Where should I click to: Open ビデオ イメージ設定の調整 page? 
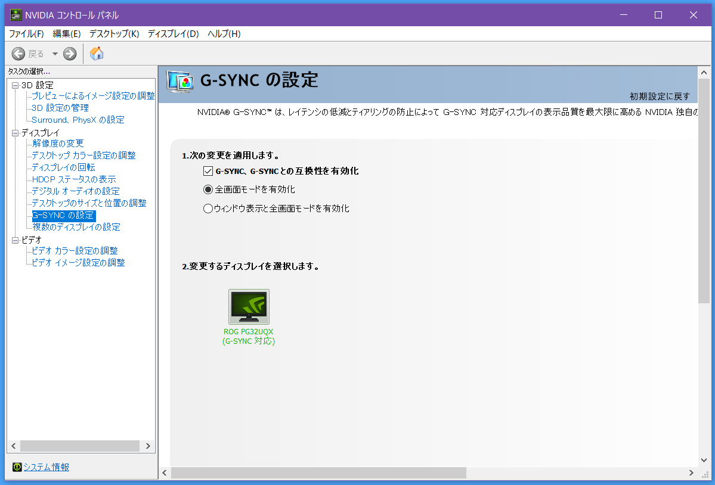pos(78,263)
